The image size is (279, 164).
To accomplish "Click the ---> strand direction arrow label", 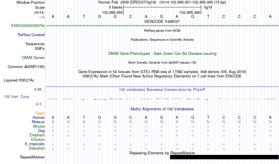I will [x=41, y=17].
